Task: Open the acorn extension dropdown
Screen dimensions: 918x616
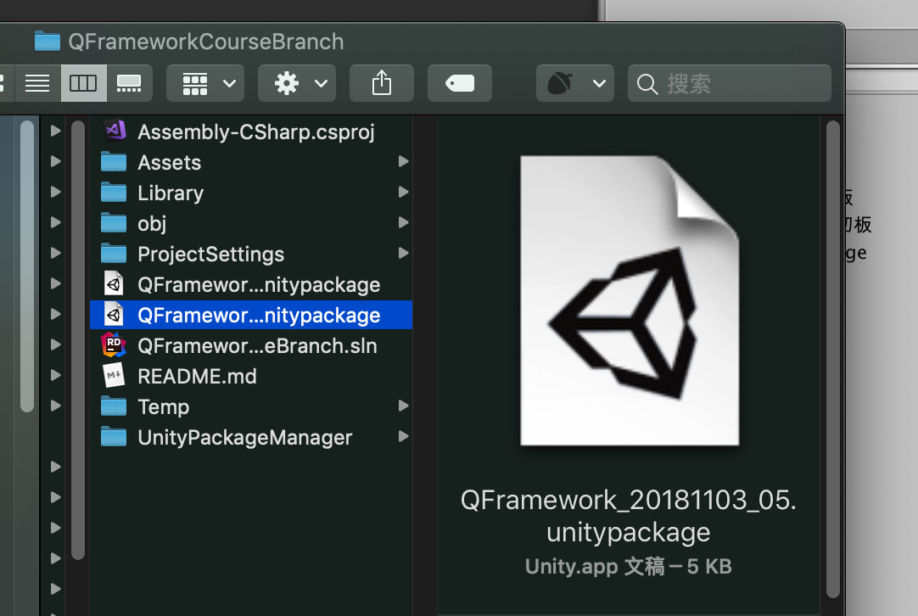Action: [574, 82]
